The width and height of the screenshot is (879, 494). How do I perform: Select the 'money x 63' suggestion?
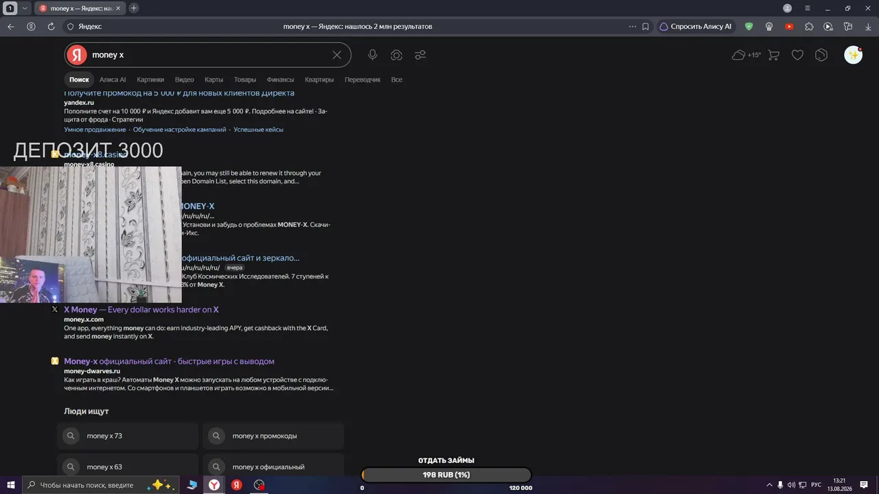(128, 464)
